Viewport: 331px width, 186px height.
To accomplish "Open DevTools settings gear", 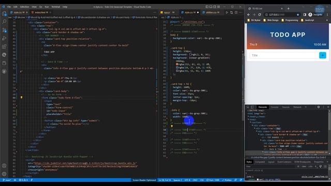I will (319, 107).
